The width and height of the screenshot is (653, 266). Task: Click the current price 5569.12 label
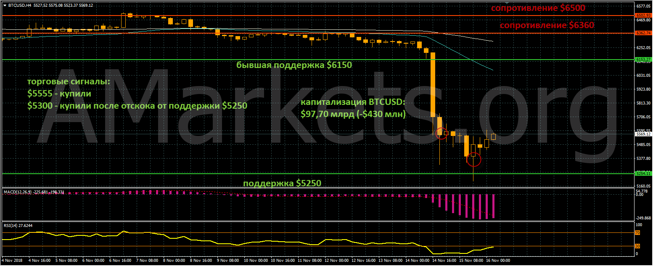643,134
